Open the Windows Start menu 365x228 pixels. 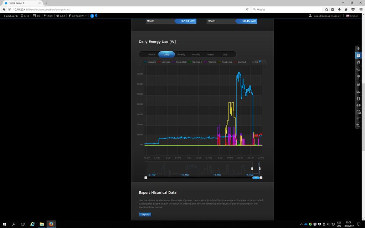tap(4, 224)
